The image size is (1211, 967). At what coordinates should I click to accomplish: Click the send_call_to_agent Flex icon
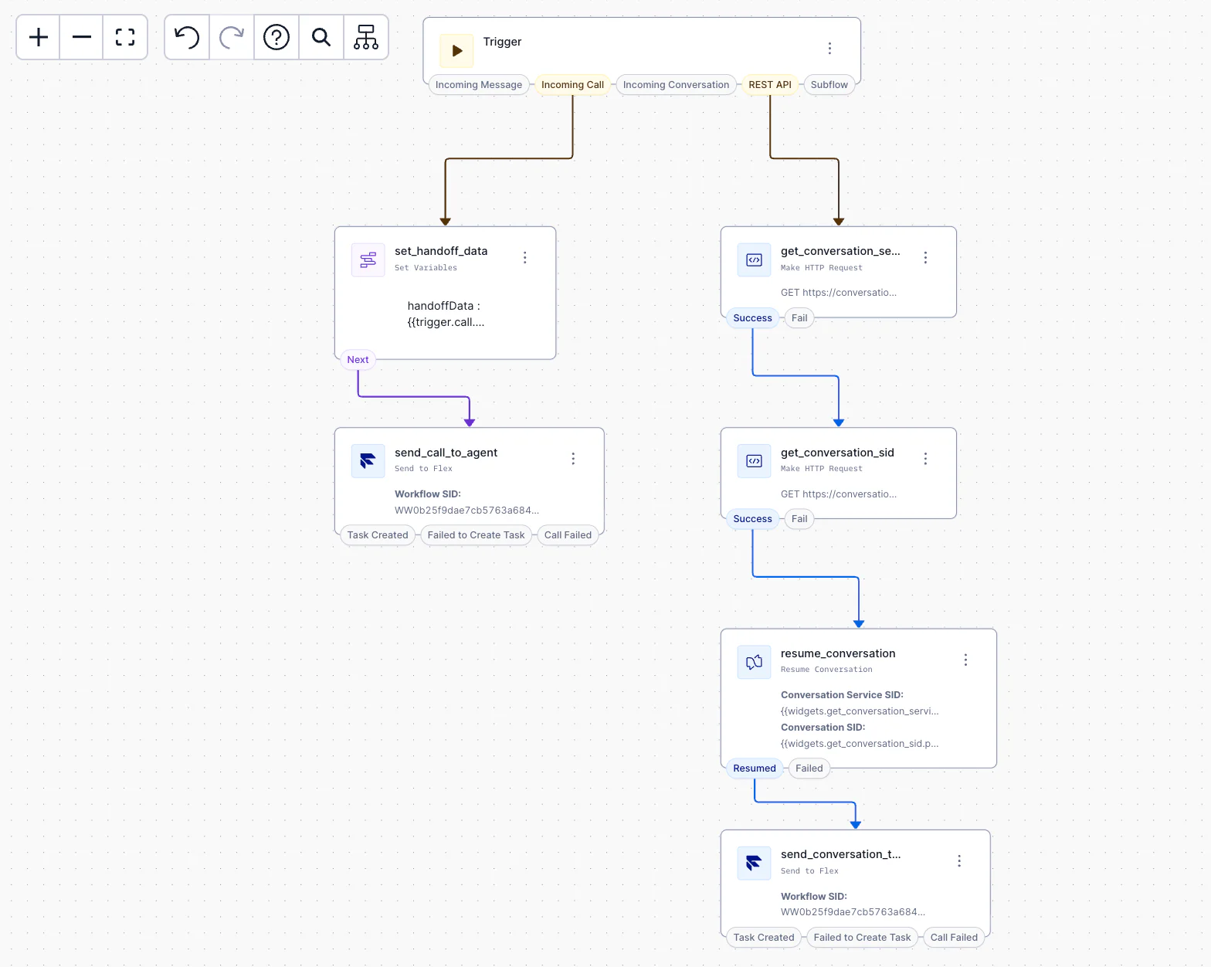[x=368, y=461]
